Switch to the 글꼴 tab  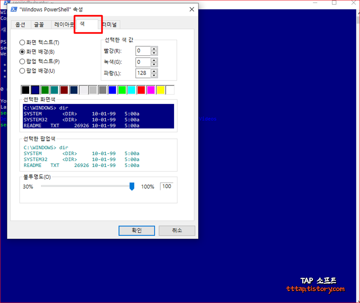[39, 25]
